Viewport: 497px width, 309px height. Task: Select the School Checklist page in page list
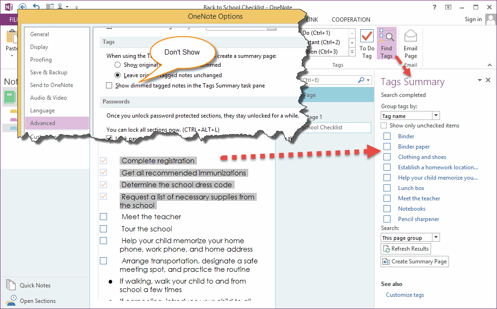336,127
